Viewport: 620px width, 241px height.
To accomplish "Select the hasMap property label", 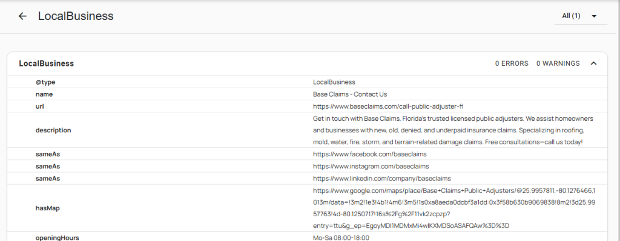I will (x=47, y=208).
